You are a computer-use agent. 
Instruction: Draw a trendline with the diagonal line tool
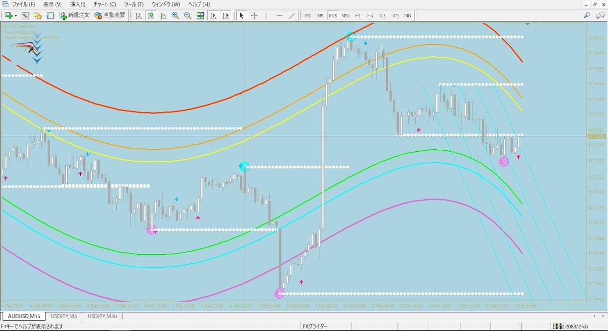tap(292, 15)
